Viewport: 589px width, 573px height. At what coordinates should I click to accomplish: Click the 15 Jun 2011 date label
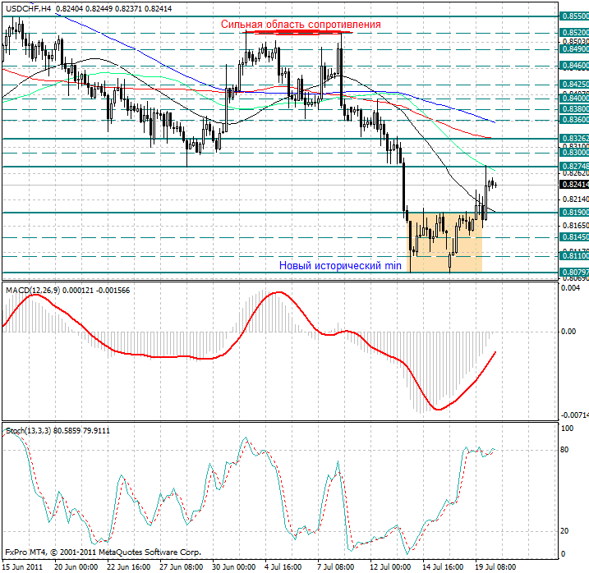pyautogui.click(x=22, y=566)
